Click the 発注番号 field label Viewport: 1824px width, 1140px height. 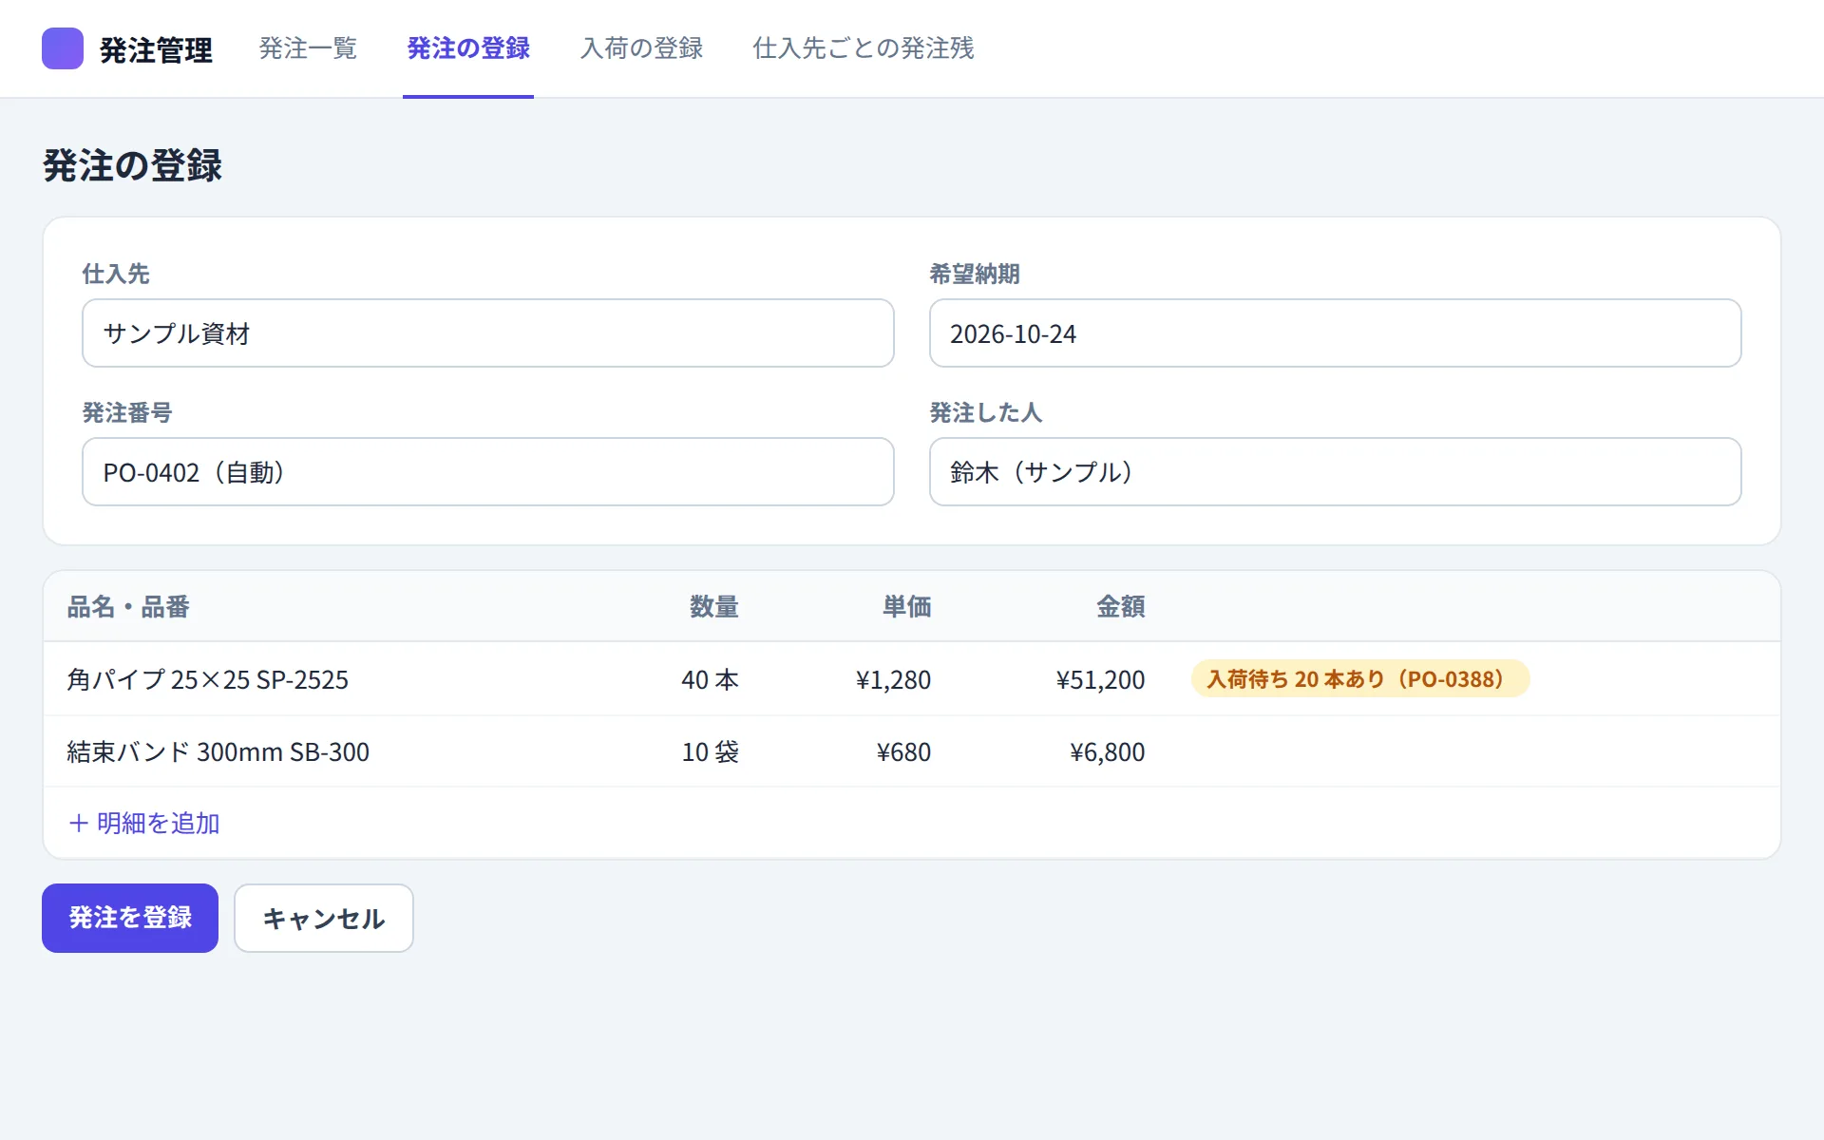tap(127, 412)
